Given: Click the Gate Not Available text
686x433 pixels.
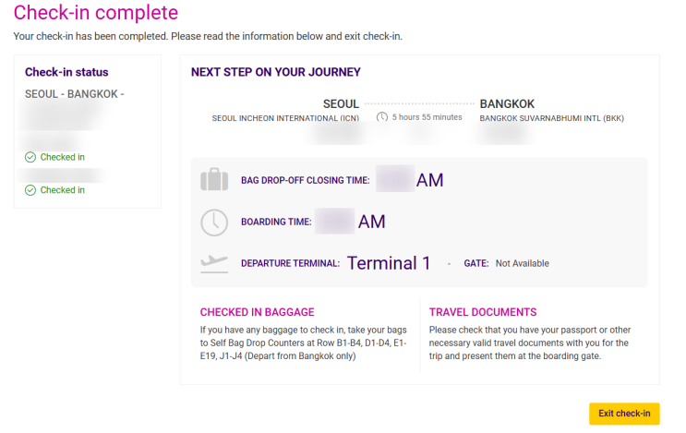Looking at the screenshot, I should 522,263.
